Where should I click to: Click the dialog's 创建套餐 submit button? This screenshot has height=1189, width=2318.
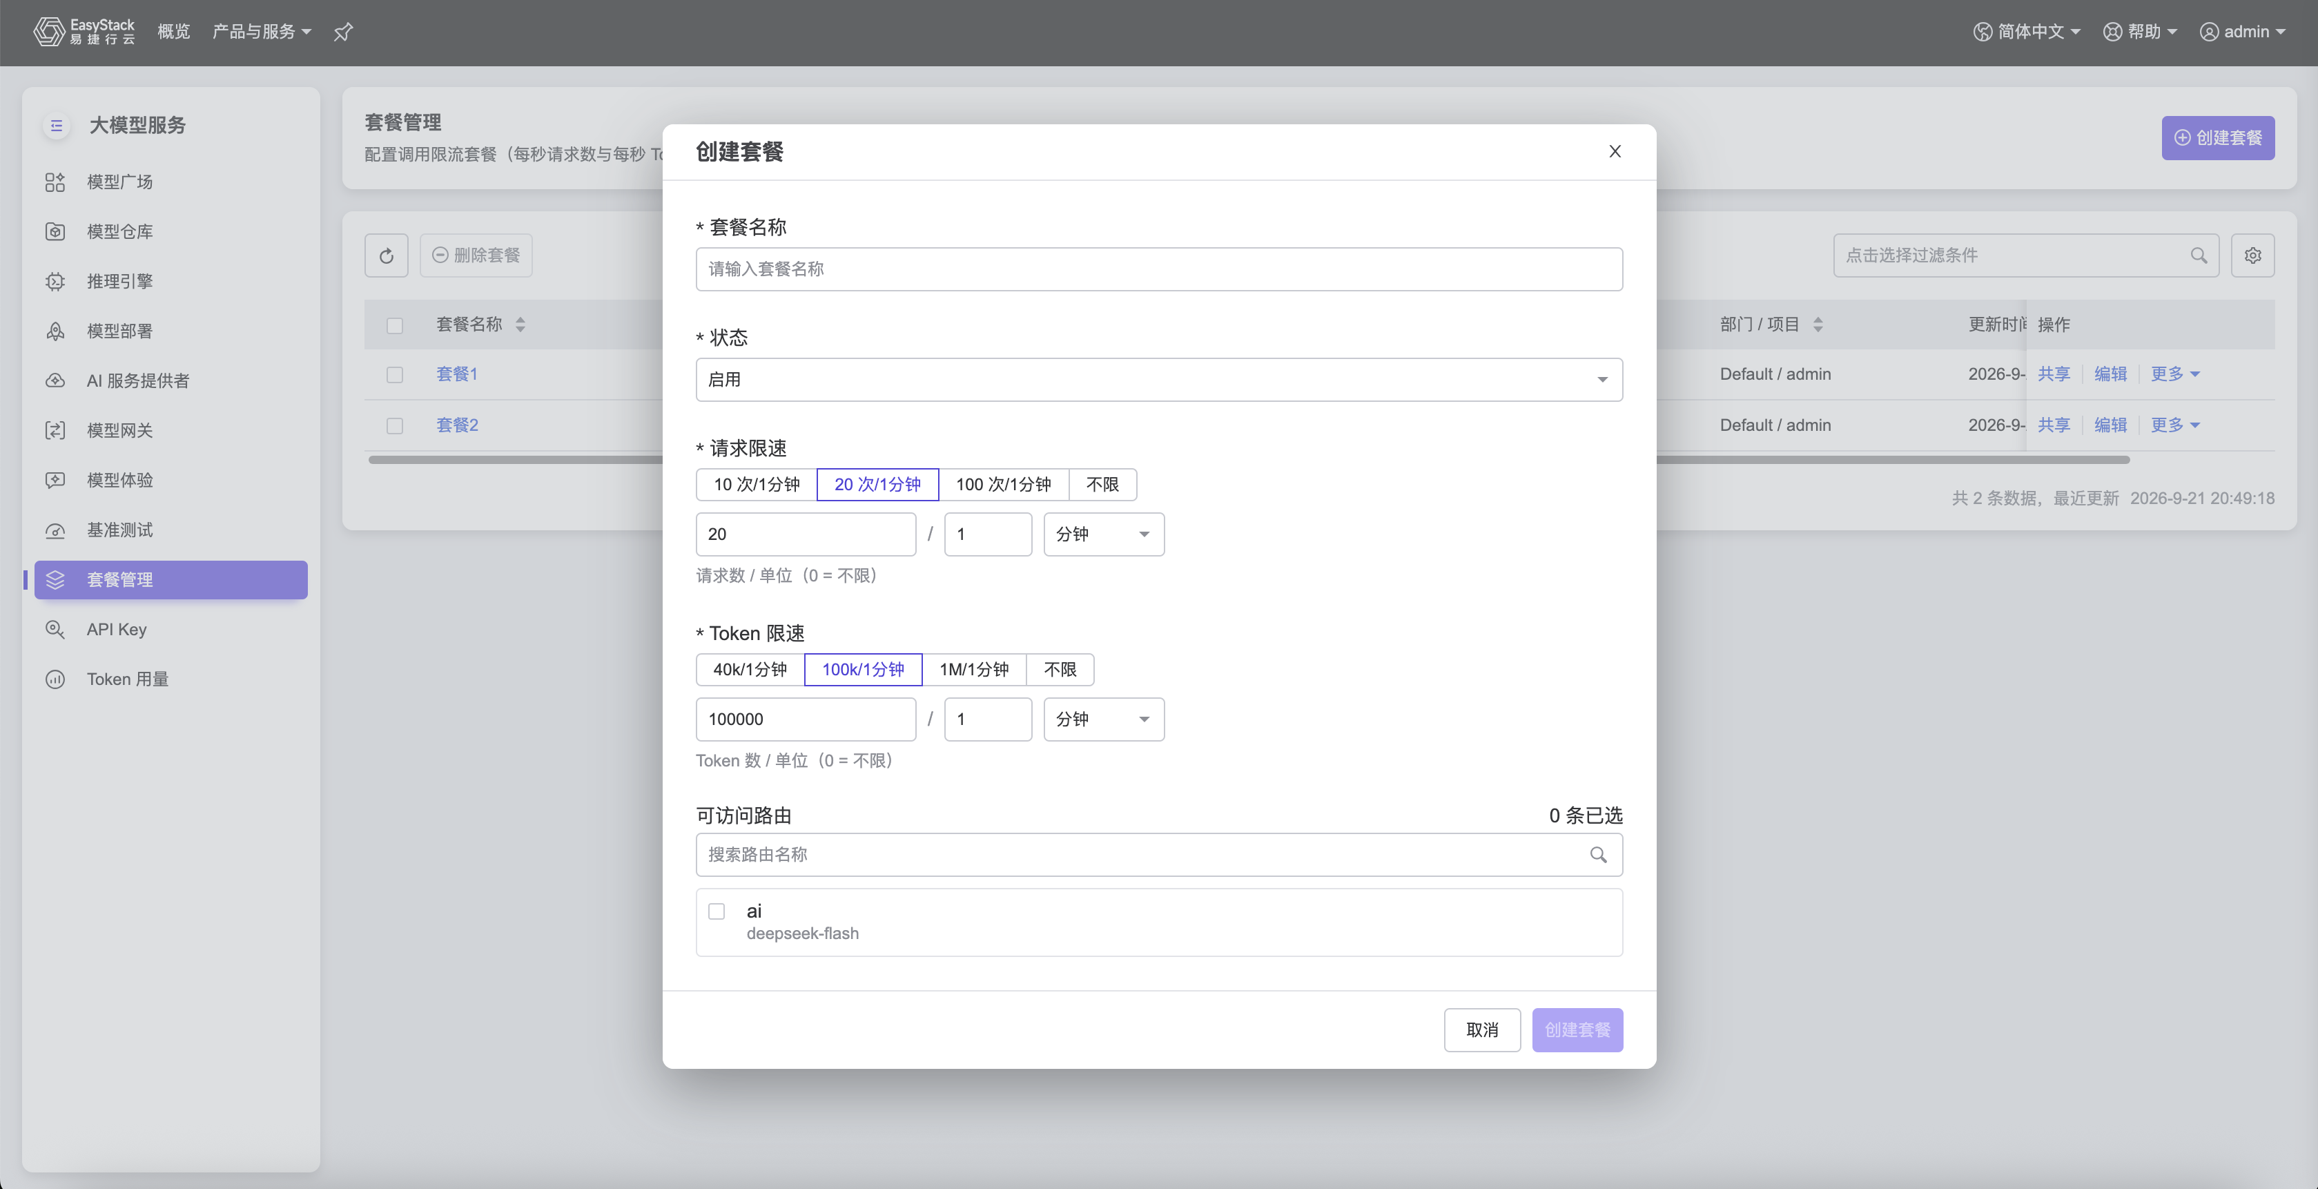(1577, 1029)
